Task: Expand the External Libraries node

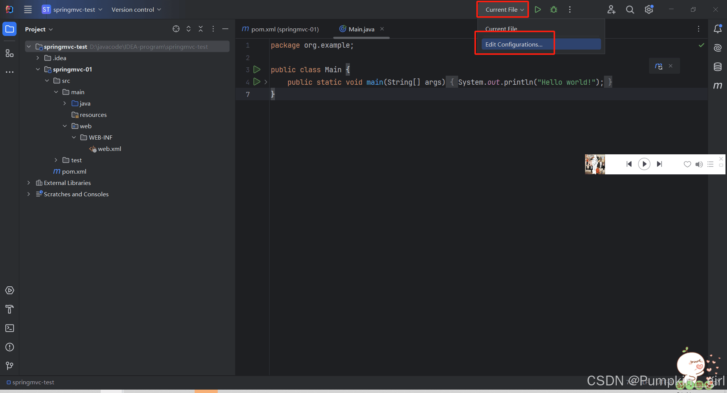Action: coord(29,183)
